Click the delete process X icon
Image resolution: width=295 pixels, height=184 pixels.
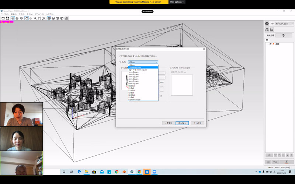[283, 155]
